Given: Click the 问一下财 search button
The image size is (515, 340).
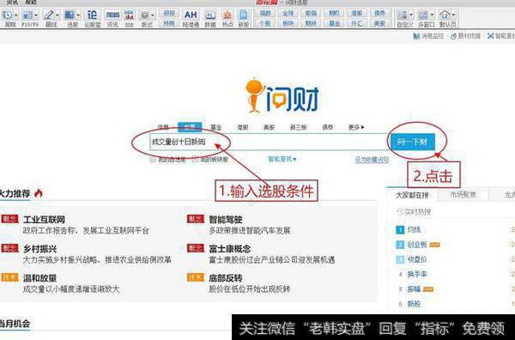Looking at the screenshot, I should click(412, 142).
